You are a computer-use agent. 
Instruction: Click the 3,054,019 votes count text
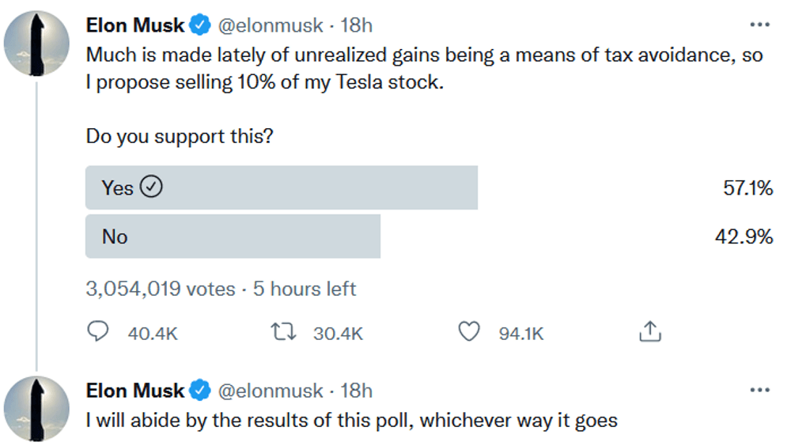pos(160,289)
